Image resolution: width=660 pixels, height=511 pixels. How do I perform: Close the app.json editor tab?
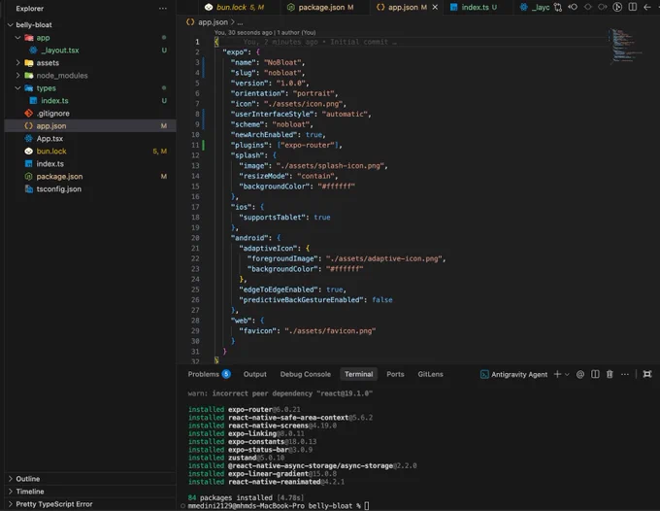[x=435, y=7]
